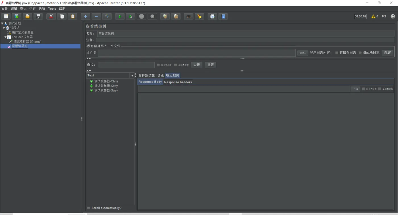Save the test plan with floppy icon
Screen dimensions: 398x215
tap(38, 16)
